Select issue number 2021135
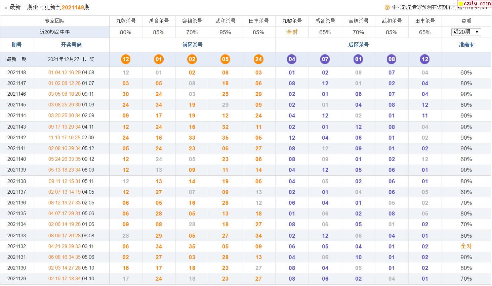 tap(16, 213)
